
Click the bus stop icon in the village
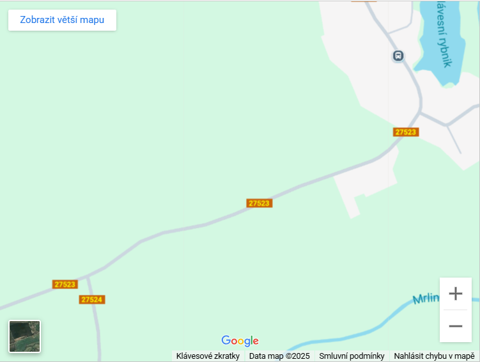pos(398,56)
